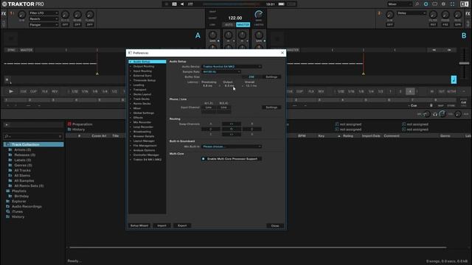This screenshot has width=472, height=265.
Task: Toggle Deck A MASTER button
Action: point(27,50)
